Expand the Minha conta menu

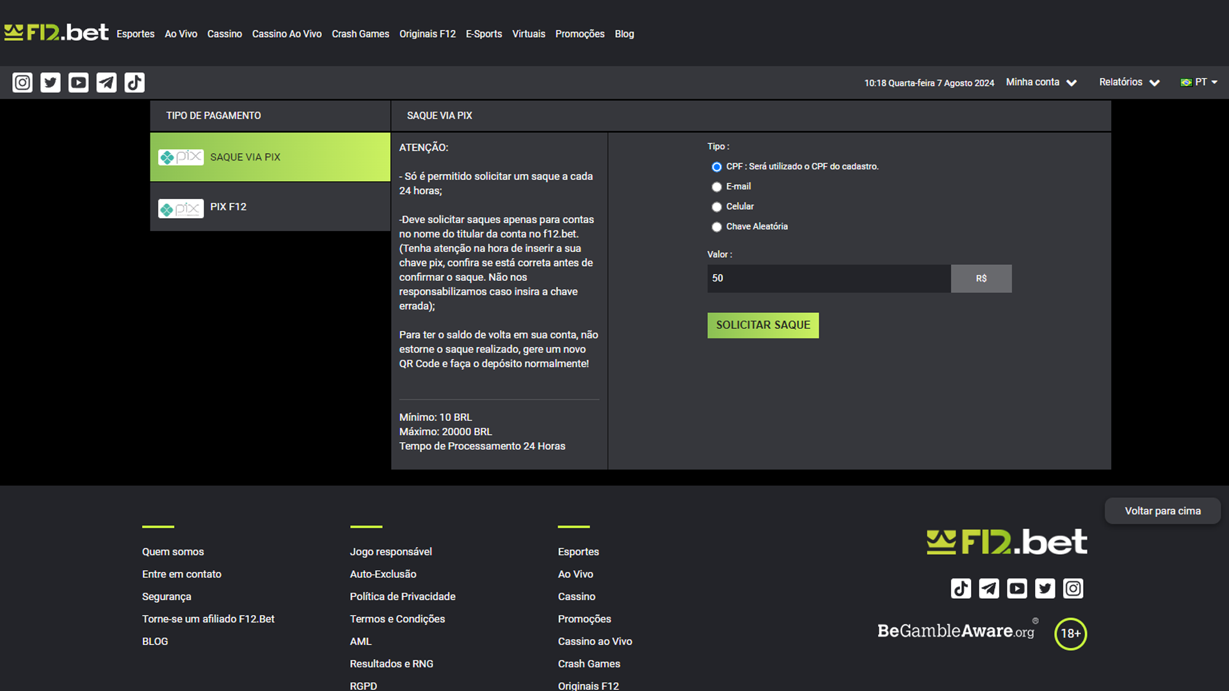[1040, 82]
